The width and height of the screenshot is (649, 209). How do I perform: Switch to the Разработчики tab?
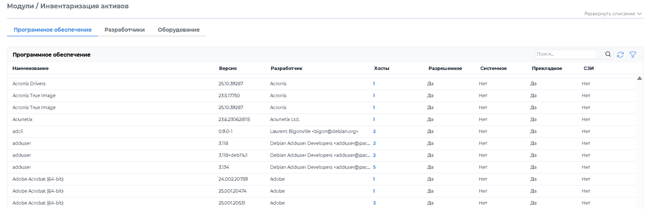pyautogui.click(x=125, y=30)
